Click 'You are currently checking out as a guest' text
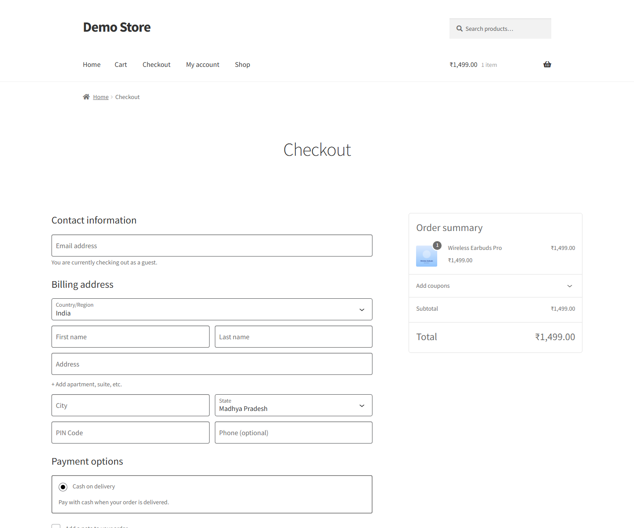Viewport: 634px width, 528px height. point(104,263)
